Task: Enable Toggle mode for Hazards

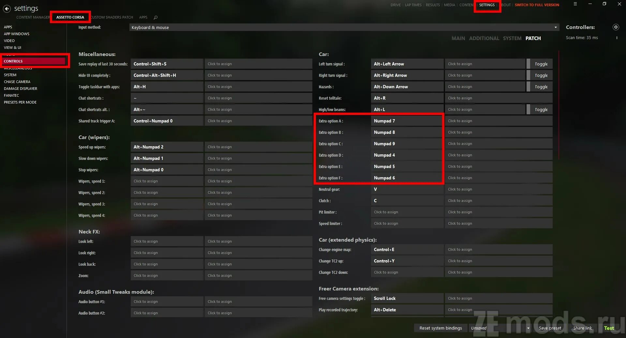Action: (x=540, y=87)
